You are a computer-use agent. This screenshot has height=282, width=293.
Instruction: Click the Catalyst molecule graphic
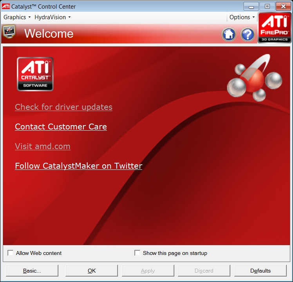pos(255,78)
